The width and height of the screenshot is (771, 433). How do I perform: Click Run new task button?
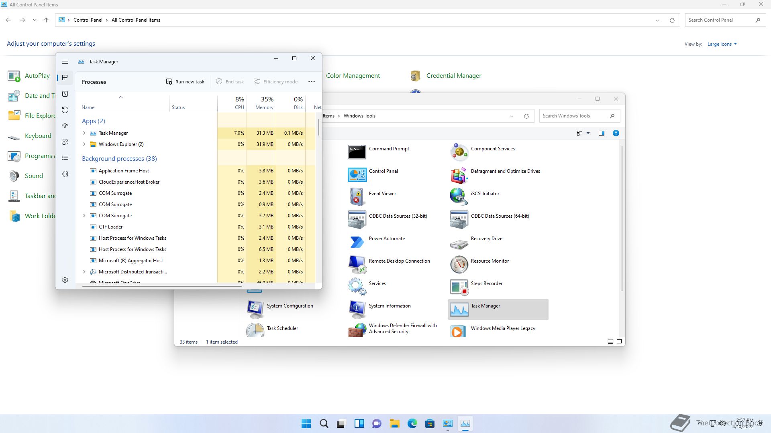(x=185, y=82)
